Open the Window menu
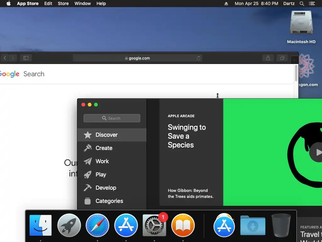This screenshot has height=242, width=322. click(83, 3)
